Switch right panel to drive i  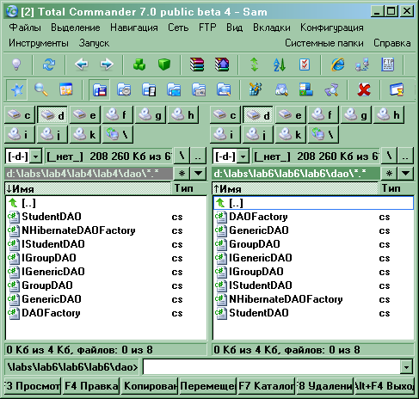(x=225, y=134)
